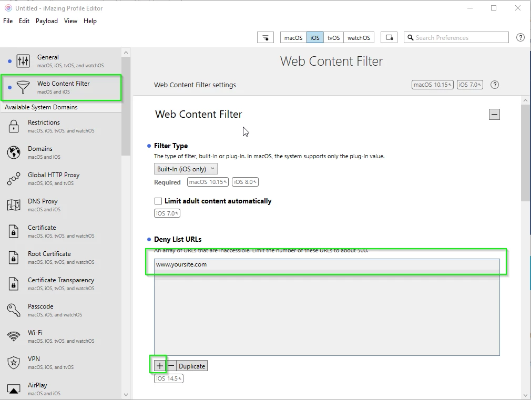Viewport: 531px width, 400px height.
Task: Select the Web Content Filter funnel icon
Action: pos(23,87)
